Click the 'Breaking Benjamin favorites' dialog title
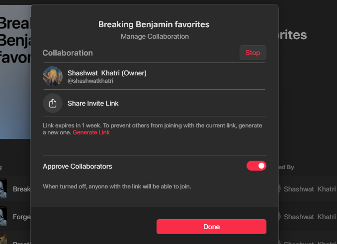 [154, 24]
